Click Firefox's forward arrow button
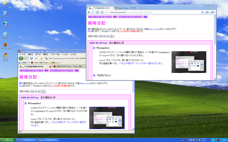Screen dimensions: 228x142 click(25, 58)
